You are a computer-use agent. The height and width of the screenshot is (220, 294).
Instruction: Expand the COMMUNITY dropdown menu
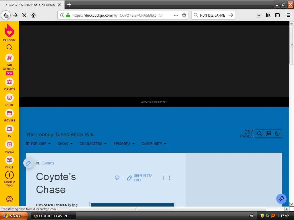[x=154, y=144]
